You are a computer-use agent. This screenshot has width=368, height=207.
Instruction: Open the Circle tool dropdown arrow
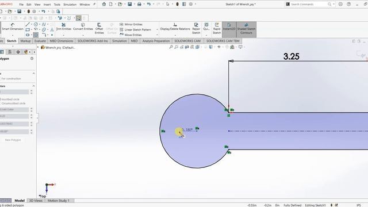(40, 24)
